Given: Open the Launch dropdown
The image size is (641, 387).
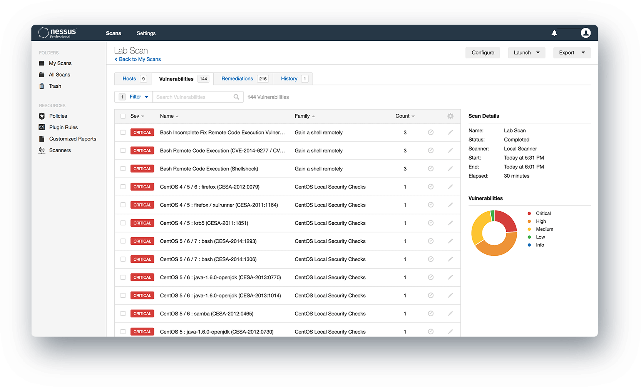Looking at the screenshot, I should coord(526,53).
